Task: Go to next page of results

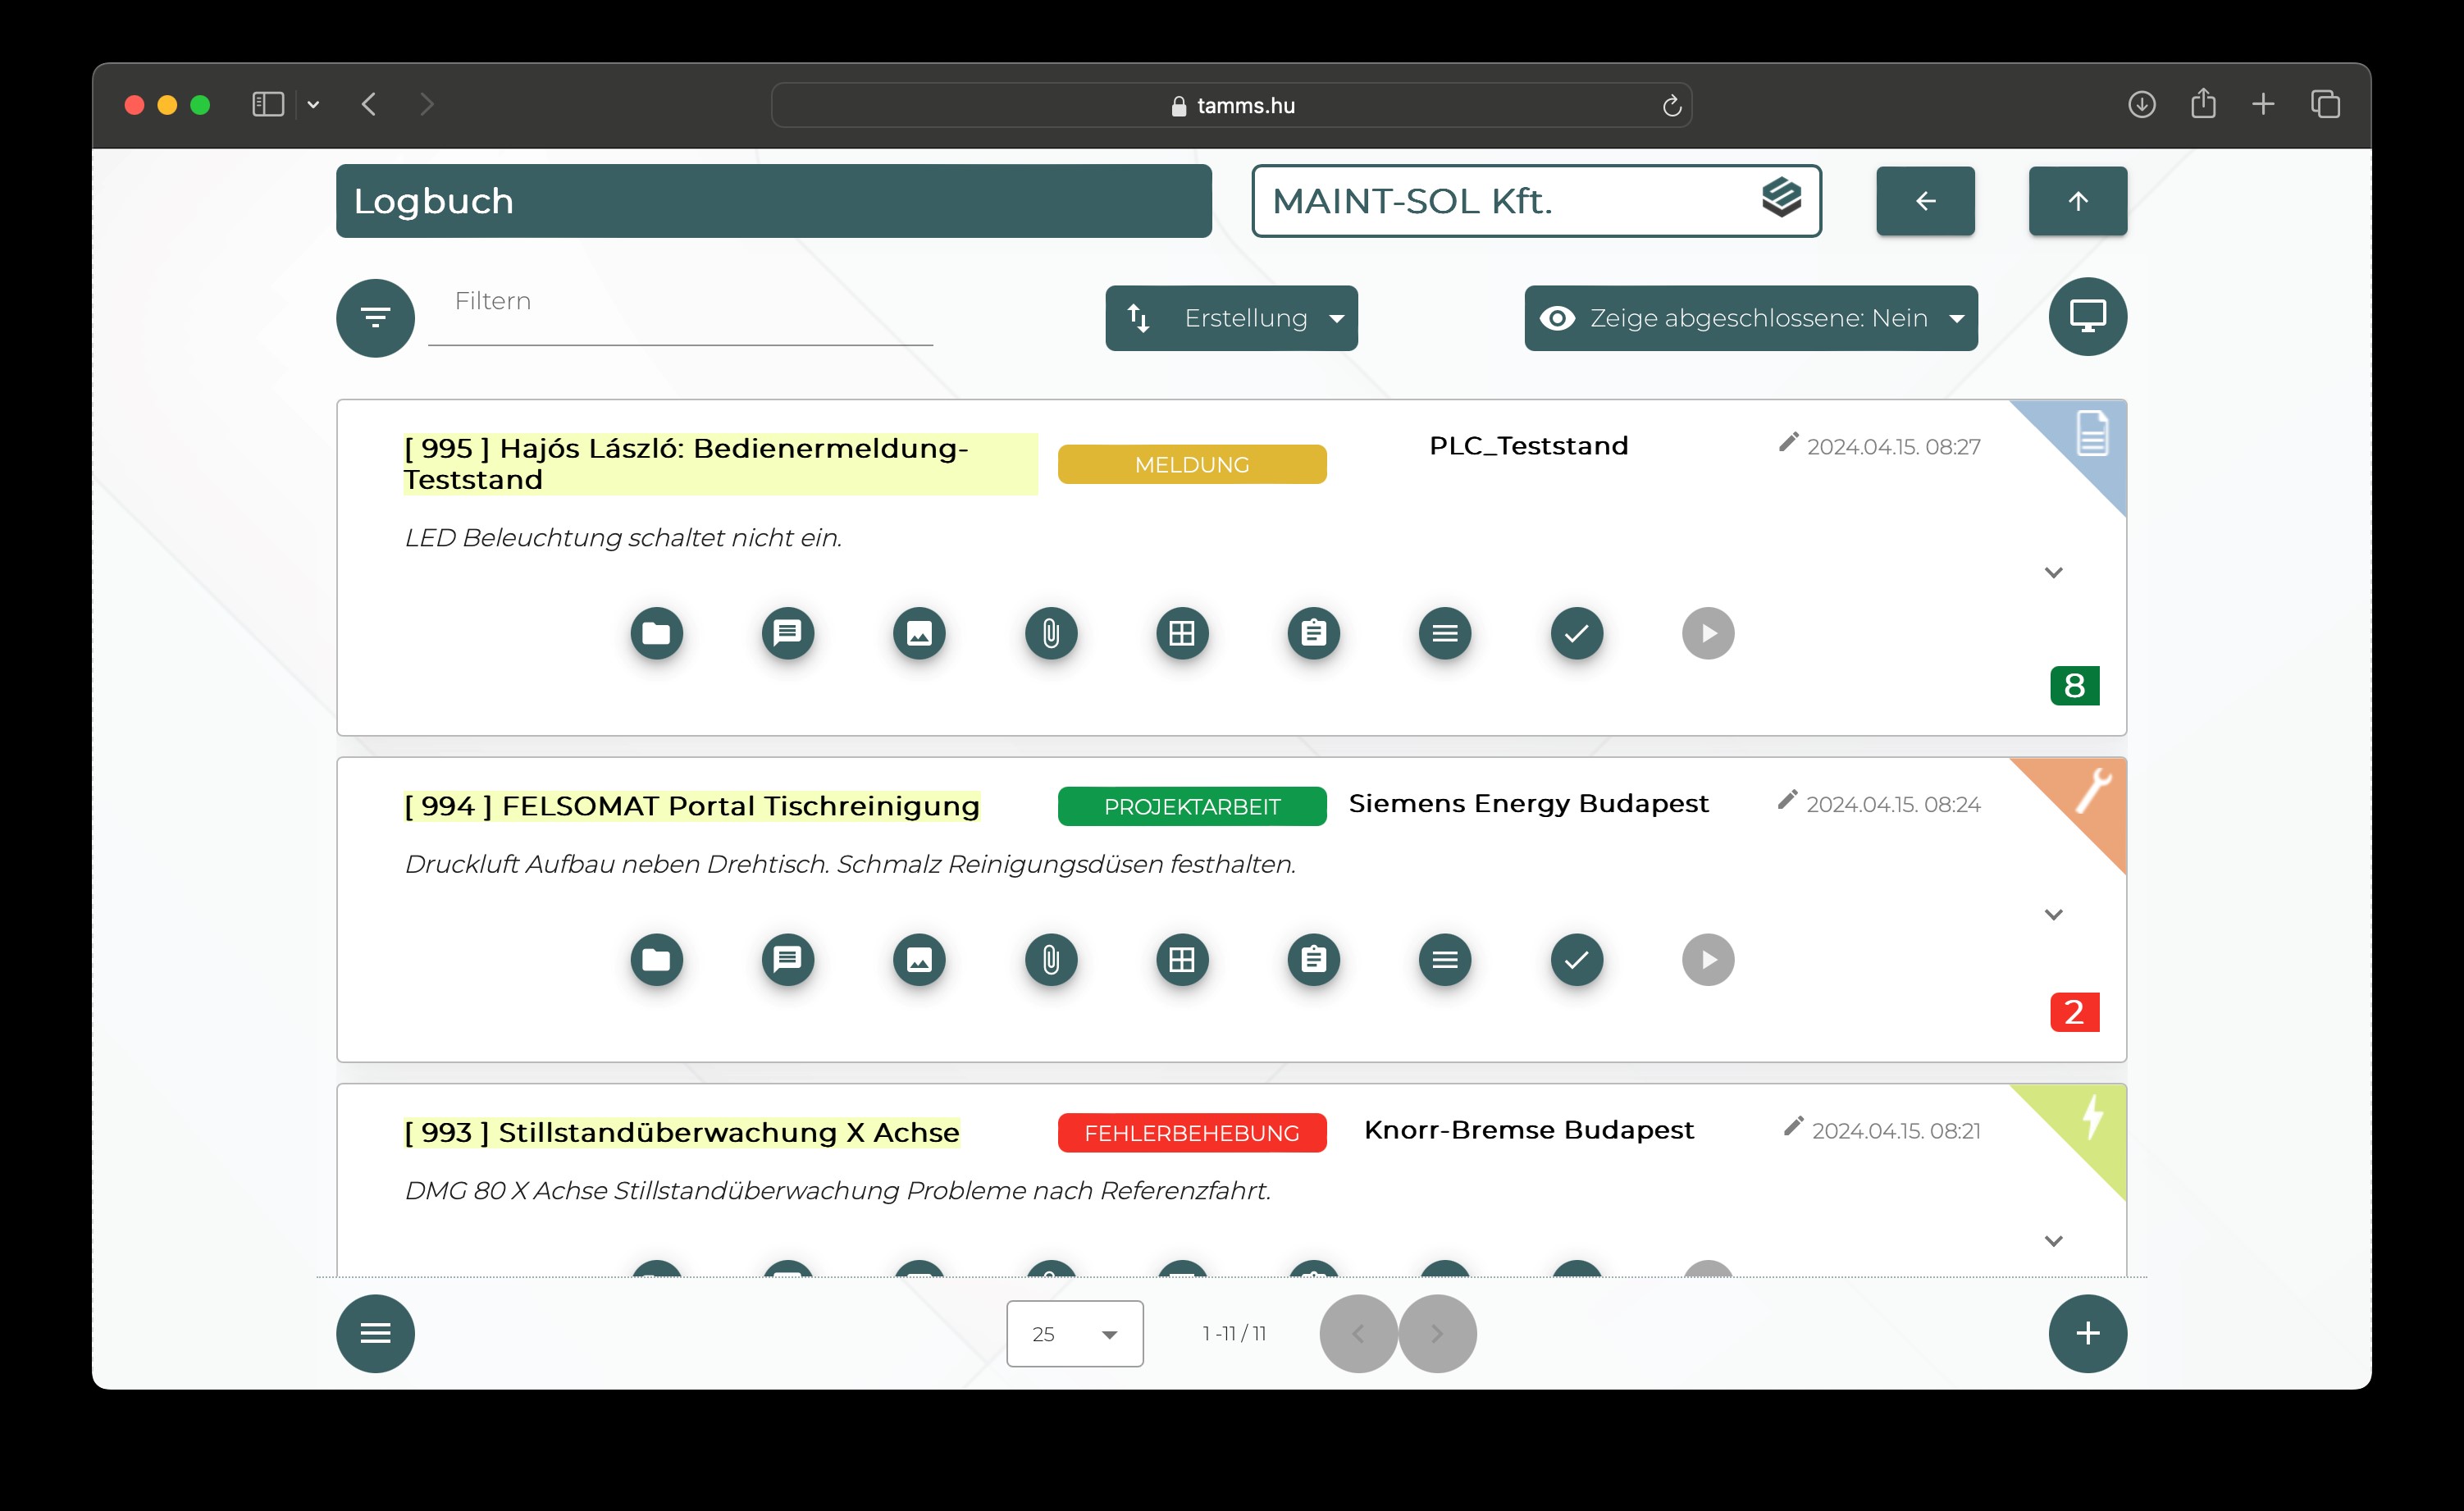Action: pyautogui.click(x=1437, y=1333)
